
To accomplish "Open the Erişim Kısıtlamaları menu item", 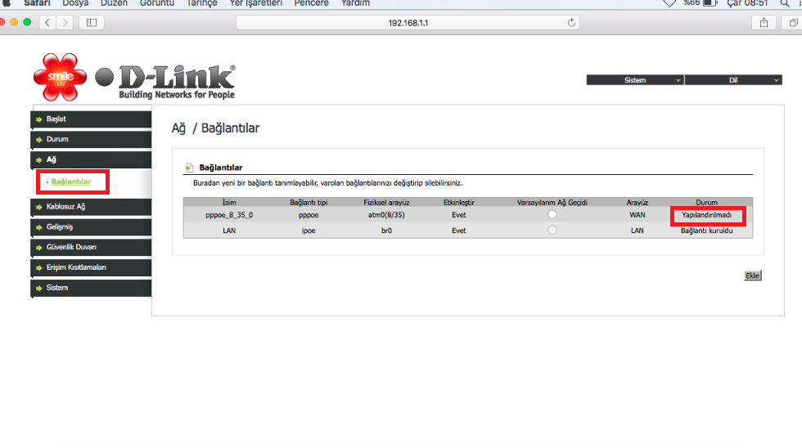I will (x=92, y=267).
